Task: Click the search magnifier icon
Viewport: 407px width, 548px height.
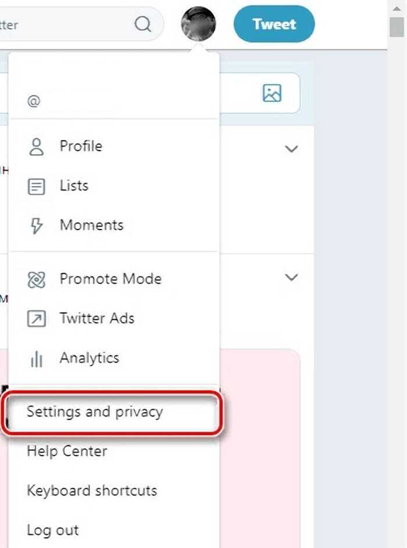Action: (x=142, y=24)
